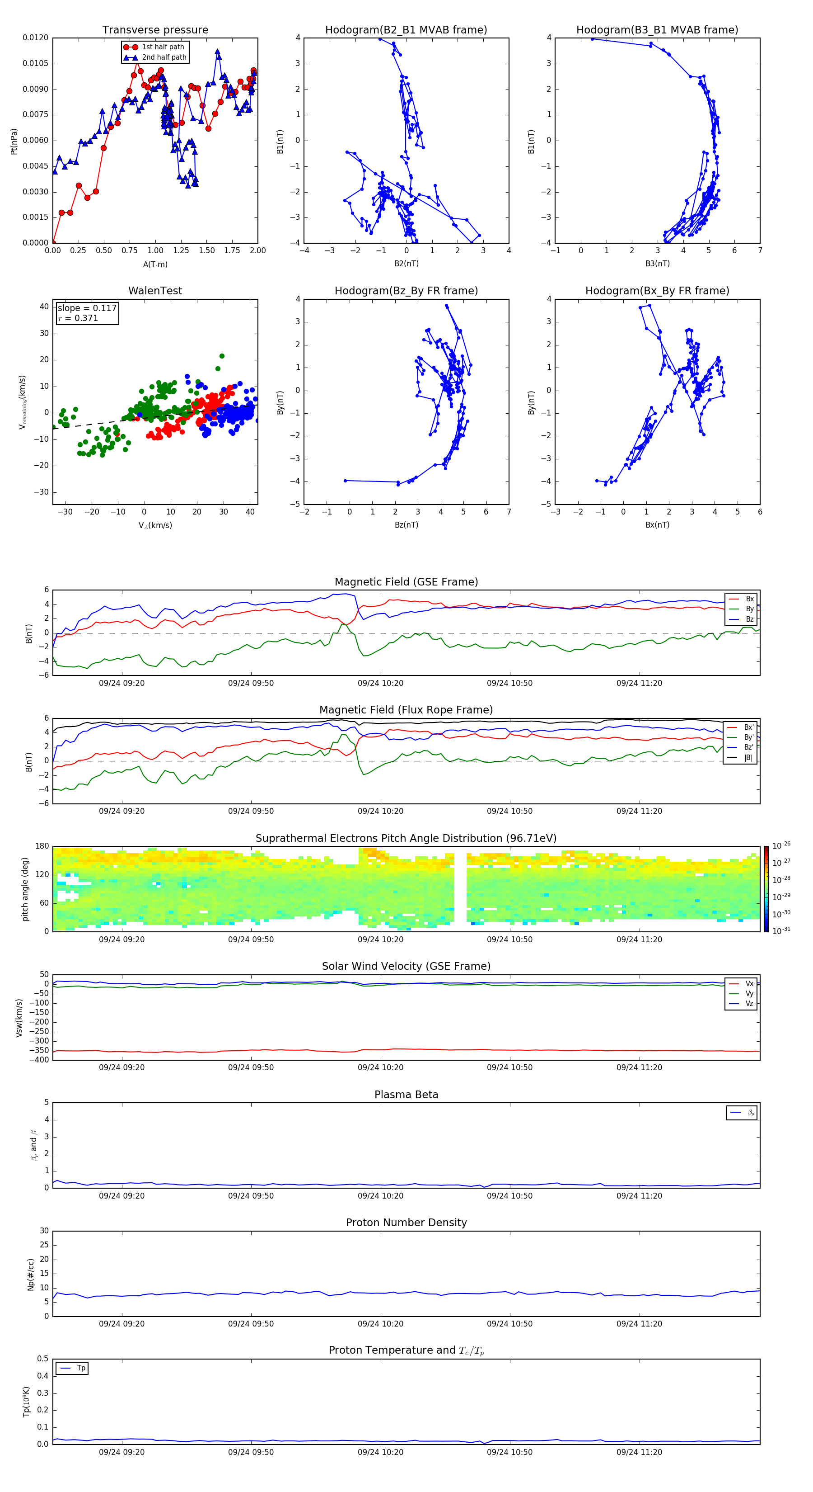Viewport: 813px width, 1492px height.
Task: Click "09/24 11:20" tick under Proton Temperature plot
Action: 639,1452
